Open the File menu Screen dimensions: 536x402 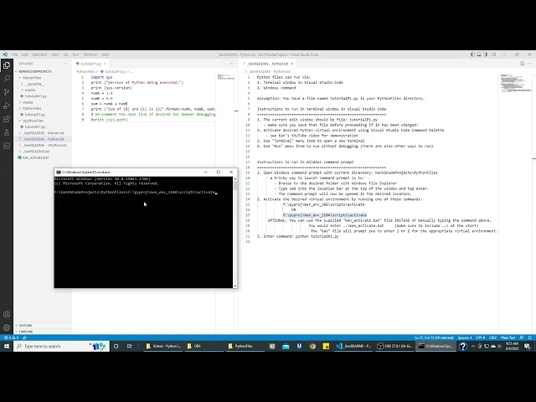pos(15,54)
